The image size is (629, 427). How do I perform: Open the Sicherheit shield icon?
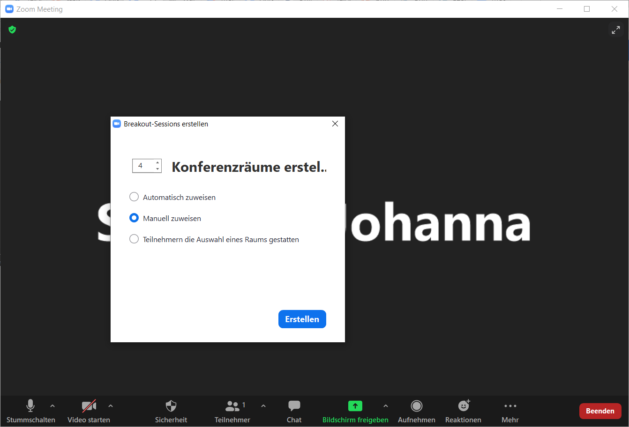(x=171, y=406)
